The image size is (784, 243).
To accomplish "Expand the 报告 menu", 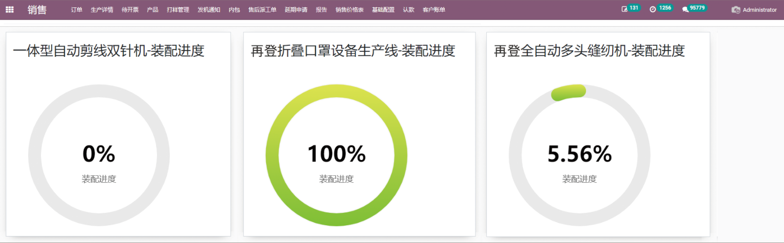I will [321, 10].
